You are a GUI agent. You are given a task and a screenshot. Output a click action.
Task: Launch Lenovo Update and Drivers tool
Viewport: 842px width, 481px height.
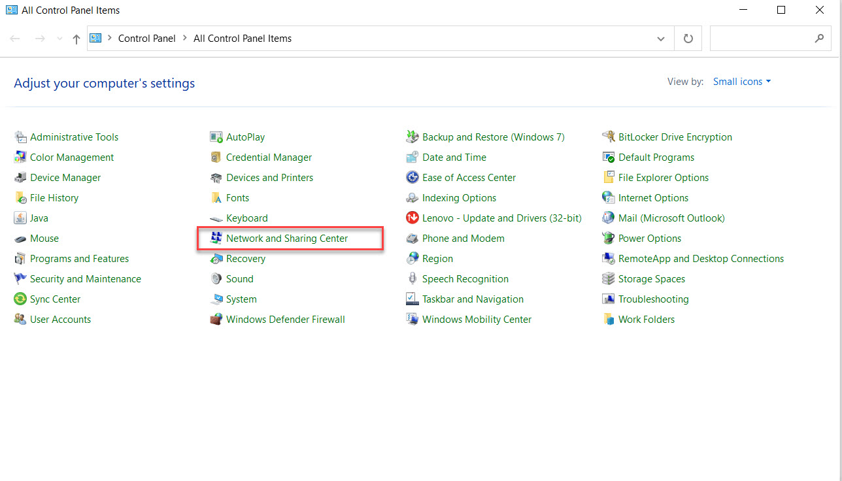[502, 218]
